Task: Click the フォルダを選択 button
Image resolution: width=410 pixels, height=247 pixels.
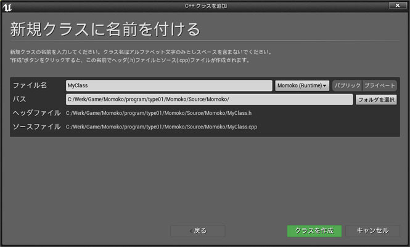Action: point(376,100)
